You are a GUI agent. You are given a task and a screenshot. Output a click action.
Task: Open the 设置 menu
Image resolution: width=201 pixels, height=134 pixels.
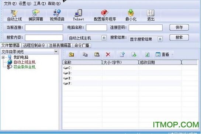coord(25,3)
